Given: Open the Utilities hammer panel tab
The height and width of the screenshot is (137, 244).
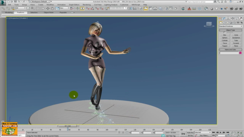Looking at the screenshot, I should click(241, 18).
